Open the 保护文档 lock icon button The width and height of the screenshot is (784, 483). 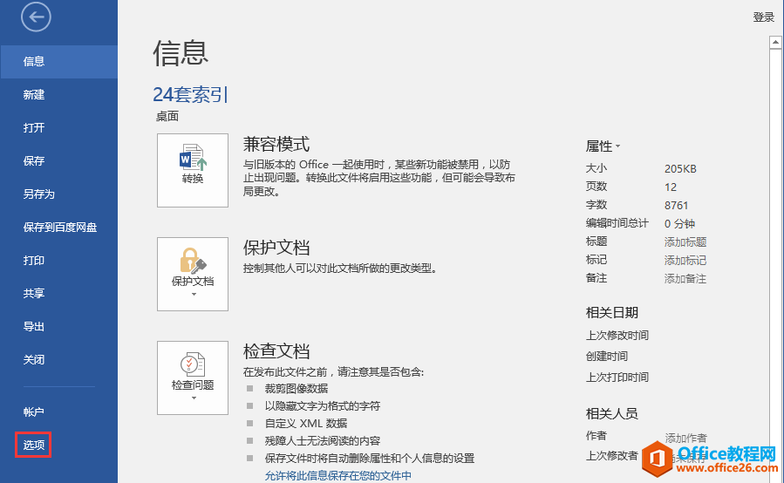coord(193,274)
